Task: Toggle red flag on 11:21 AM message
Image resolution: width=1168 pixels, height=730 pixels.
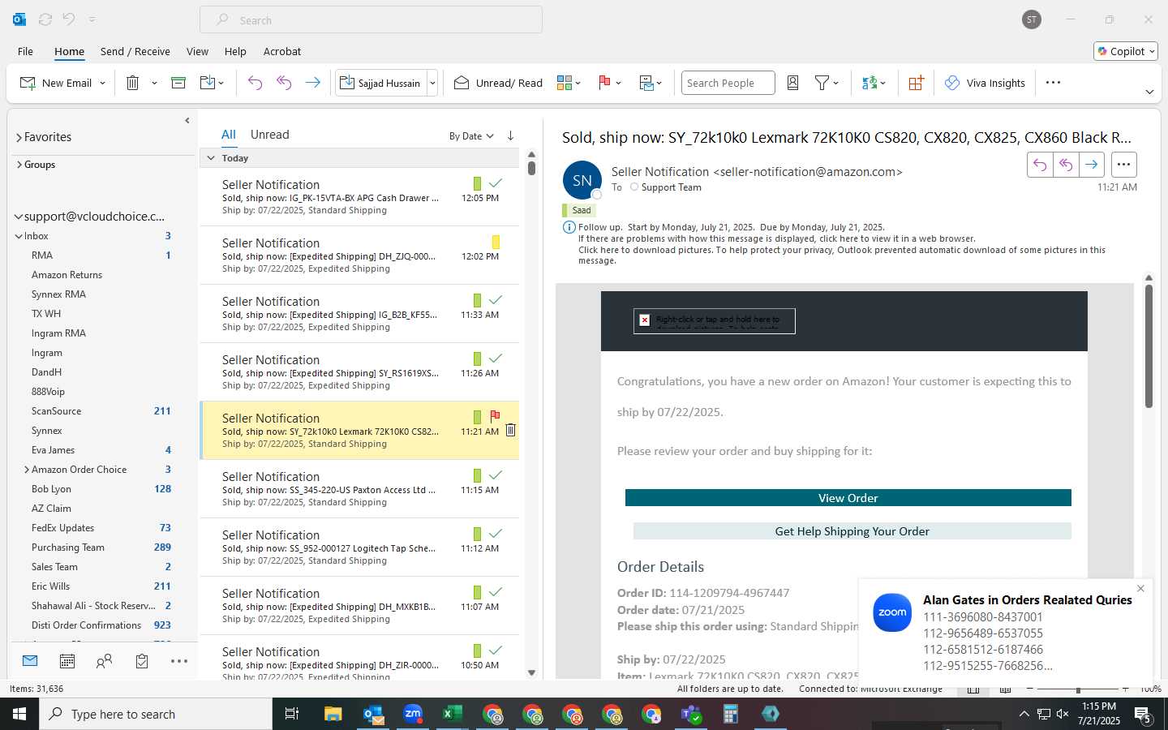Action: pos(496,417)
